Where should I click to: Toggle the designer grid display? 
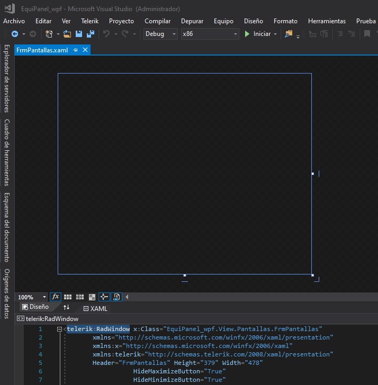tap(68, 297)
